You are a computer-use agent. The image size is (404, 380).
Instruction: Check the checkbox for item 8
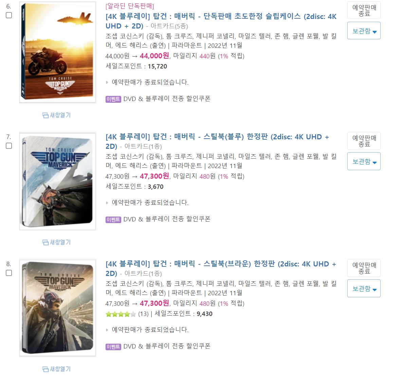pos(9,273)
